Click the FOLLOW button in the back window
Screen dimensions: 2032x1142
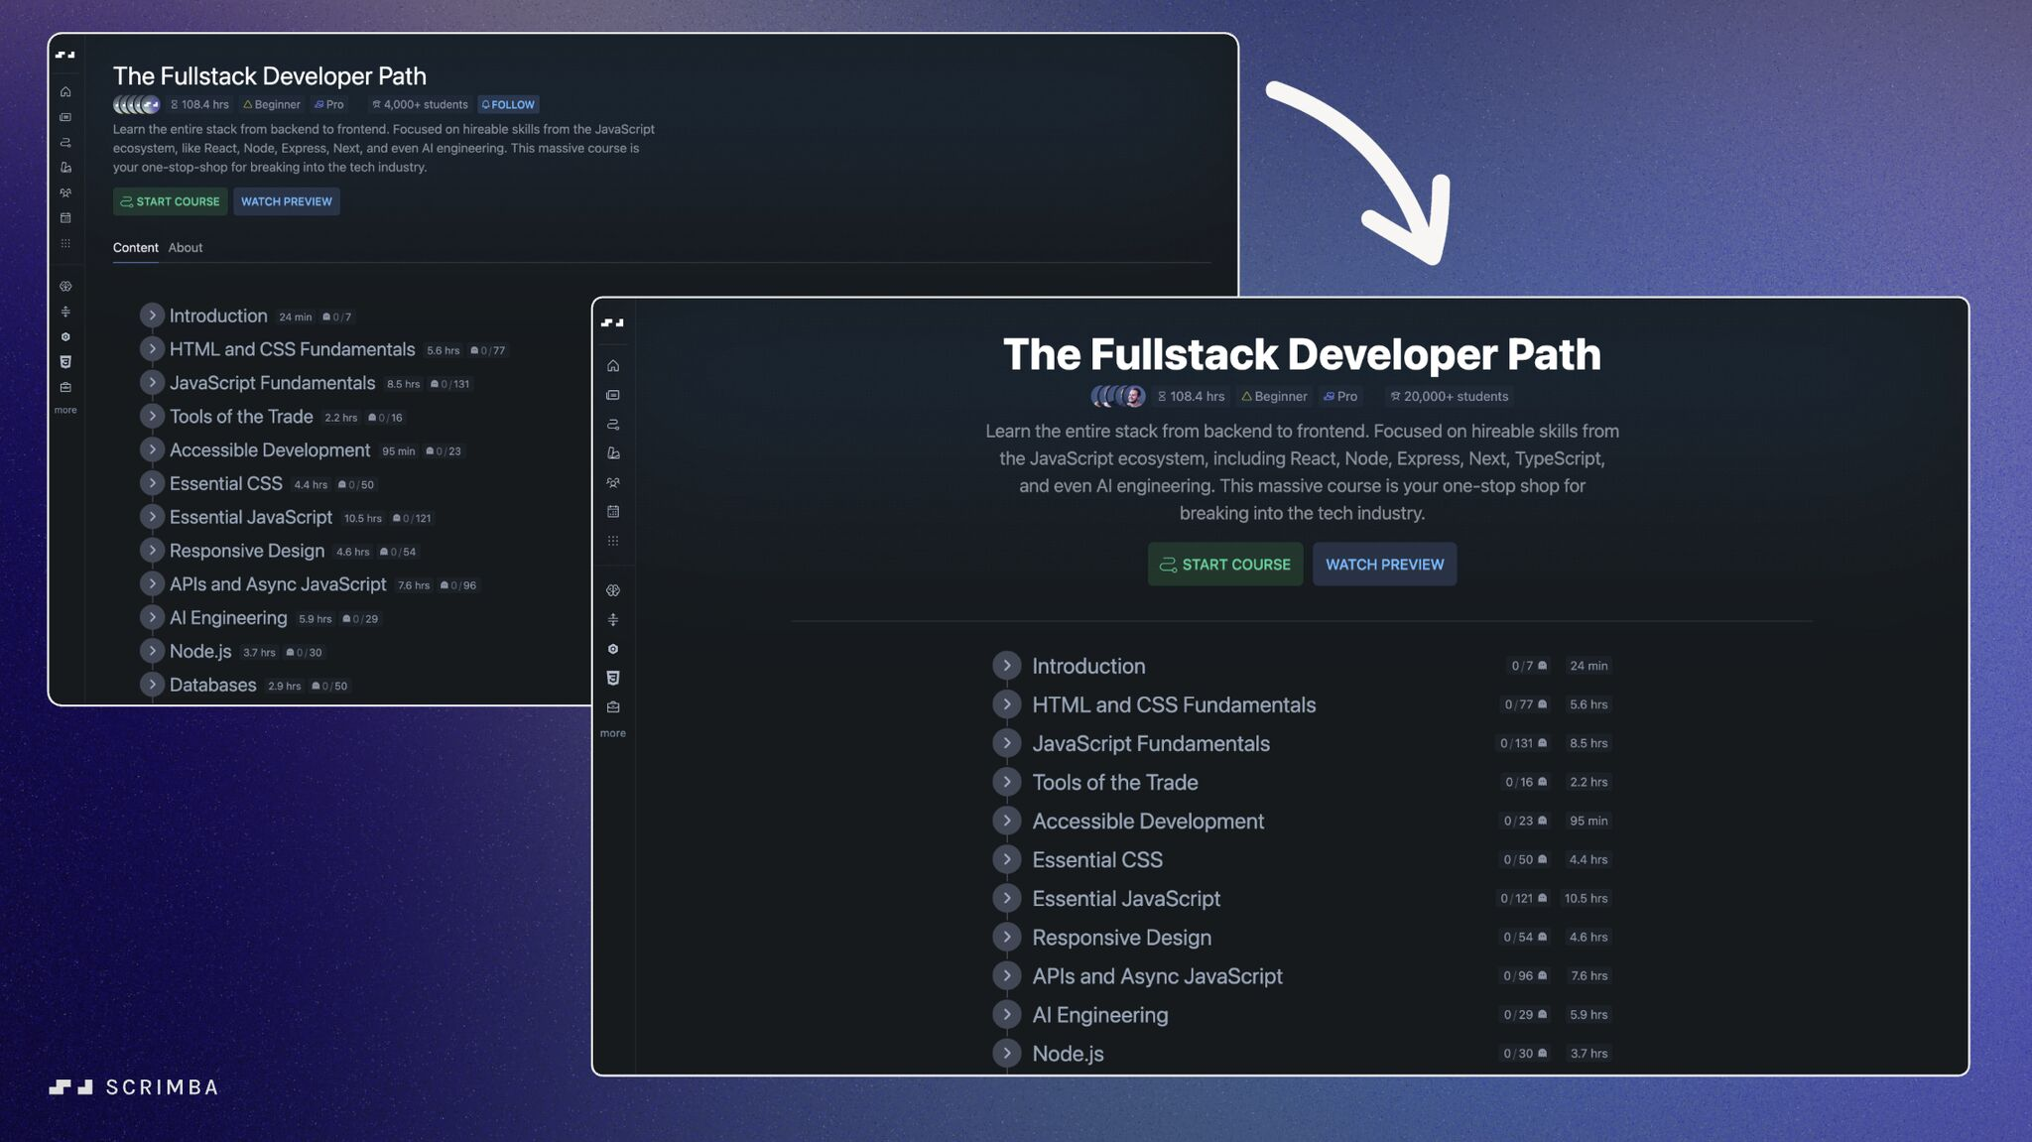(x=508, y=104)
